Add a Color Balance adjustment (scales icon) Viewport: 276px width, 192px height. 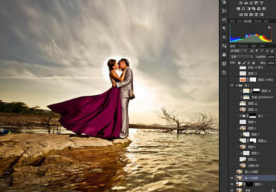[243, 9]
